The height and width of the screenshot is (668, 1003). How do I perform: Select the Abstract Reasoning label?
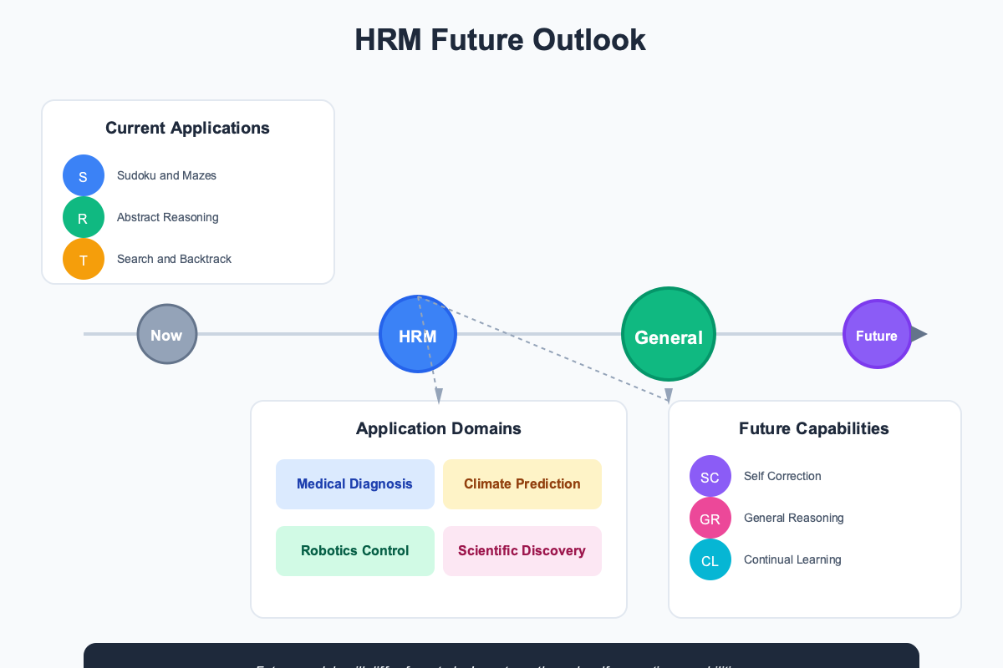[167, 217]
